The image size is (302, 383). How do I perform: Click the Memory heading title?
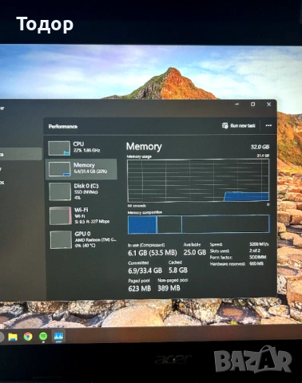[144, 146]
